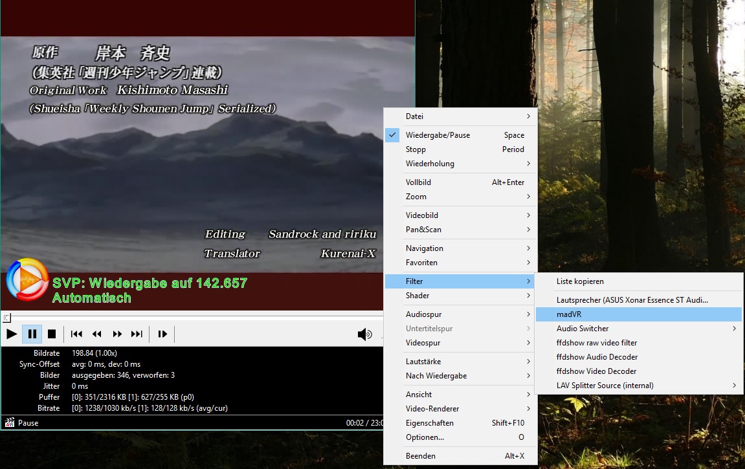The height and width of the screenshot is (469, 745).
Task: Skip to next track icon
Action: click(137, 334)
